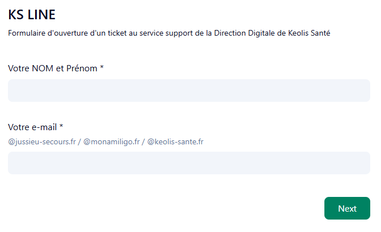Click the word "Prénom" in the name label
381x232 pixels.
pyautogui.click(x=83, y=68)
